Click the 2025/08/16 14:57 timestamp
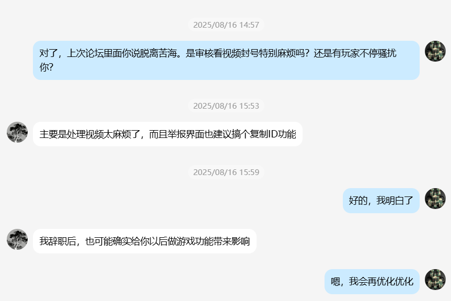451x301 pixels. [226, 25]
